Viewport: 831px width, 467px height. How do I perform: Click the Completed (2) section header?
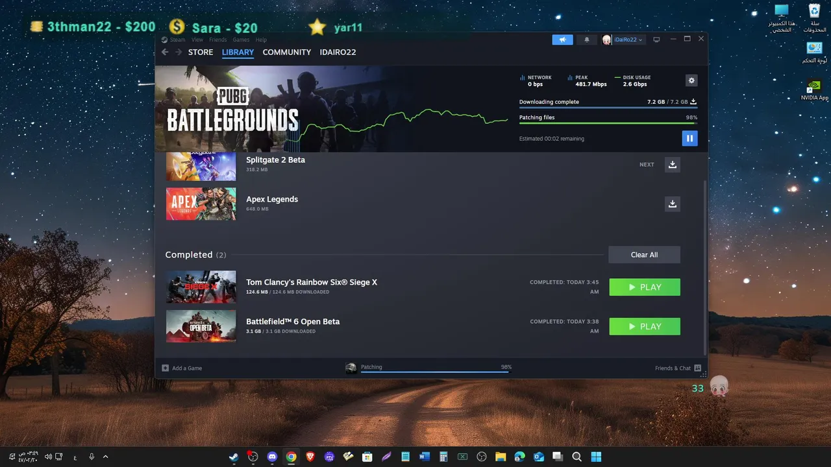(x=195, y=255)
